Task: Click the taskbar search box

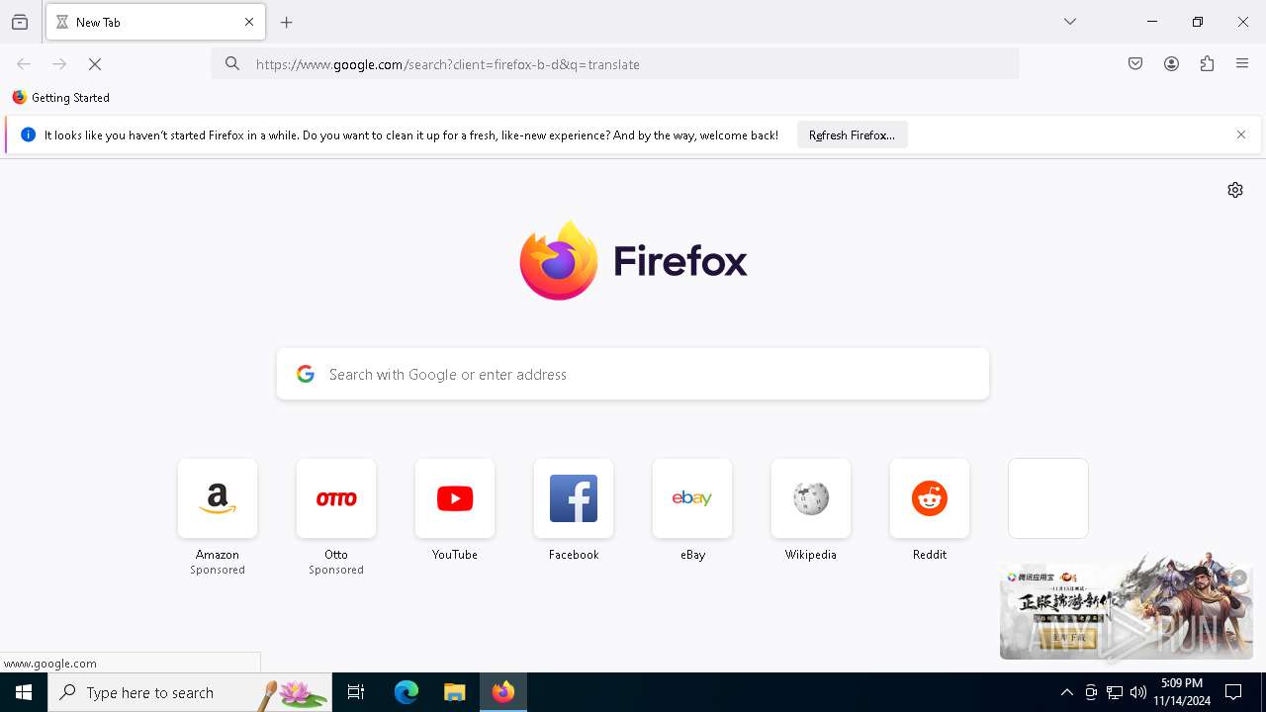Action: coord(190,692)
